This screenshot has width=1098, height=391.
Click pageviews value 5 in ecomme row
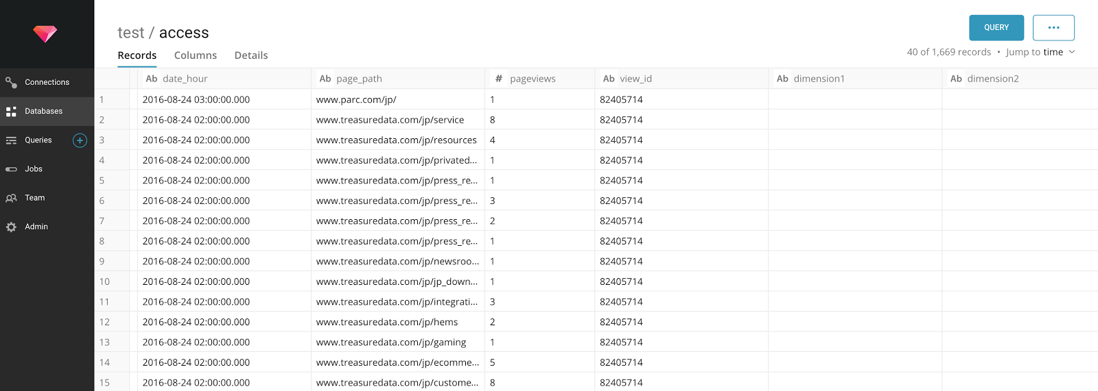(540, 362)
